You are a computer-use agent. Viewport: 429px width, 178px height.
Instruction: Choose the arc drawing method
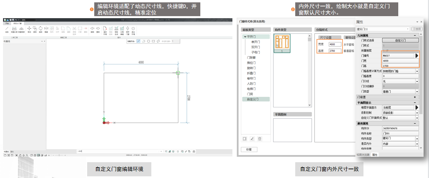tap(144, 41)
